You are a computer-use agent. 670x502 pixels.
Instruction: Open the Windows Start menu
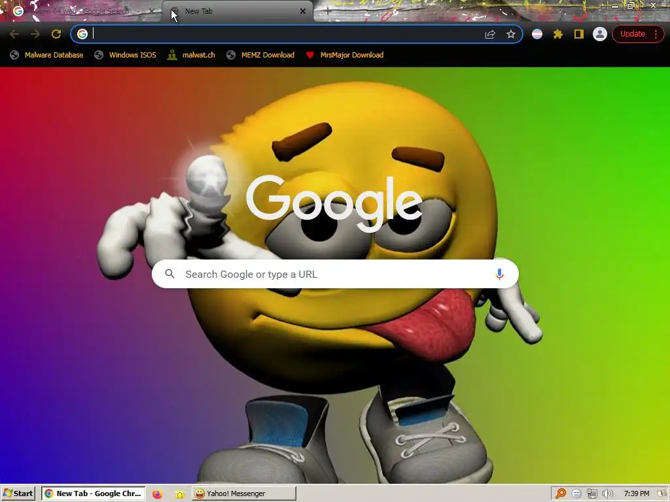[x=18, y=494]
